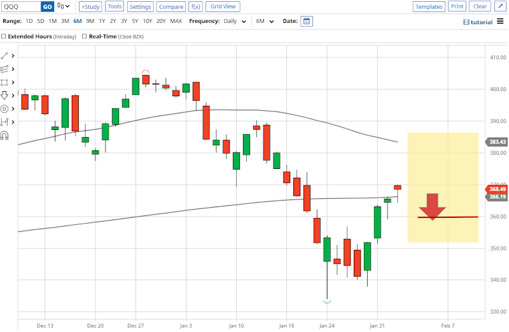
Task: Open the tutorial link
Action: [x=478, y=22]
